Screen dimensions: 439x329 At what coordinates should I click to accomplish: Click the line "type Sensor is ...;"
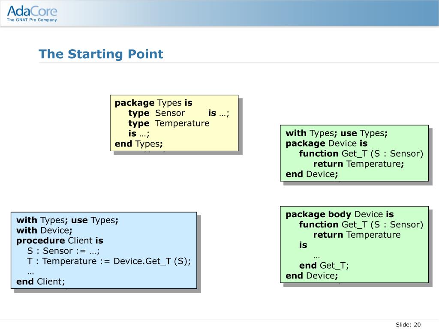click(x=179, y=113)
